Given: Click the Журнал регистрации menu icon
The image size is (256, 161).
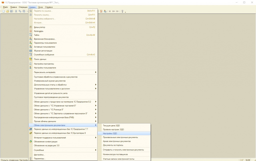Looking at the screenshot, I should click(x=30, y=50).
